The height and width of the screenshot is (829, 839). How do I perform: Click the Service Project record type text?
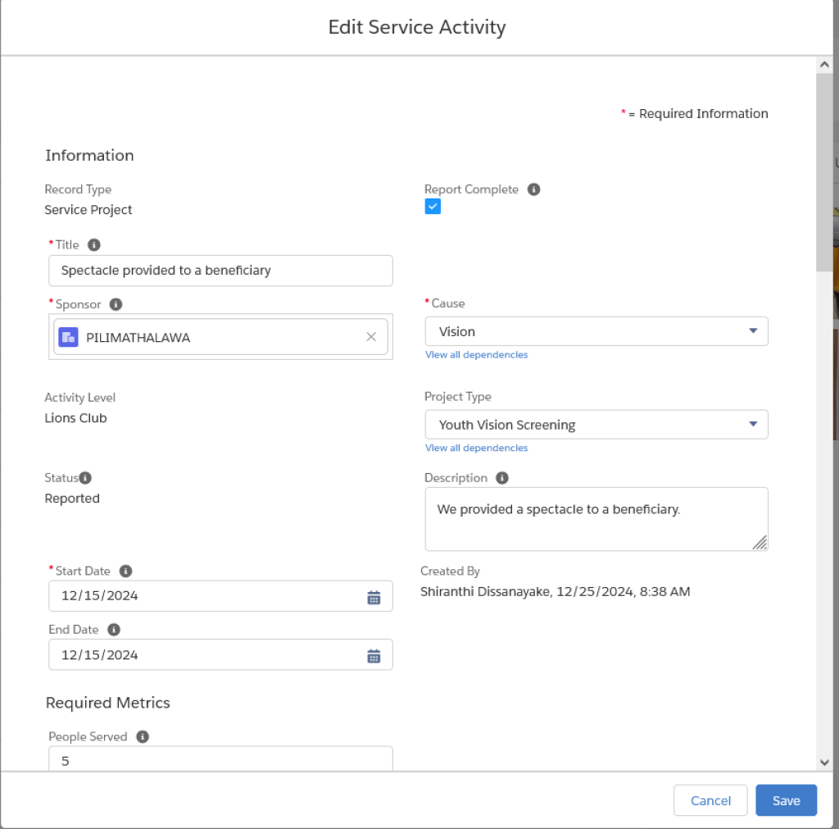pyautogui.click(x=88, y=209)
